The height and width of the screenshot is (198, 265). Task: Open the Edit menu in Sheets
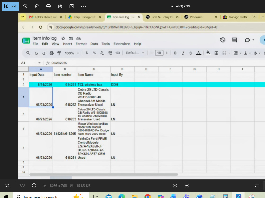[45, 44]
